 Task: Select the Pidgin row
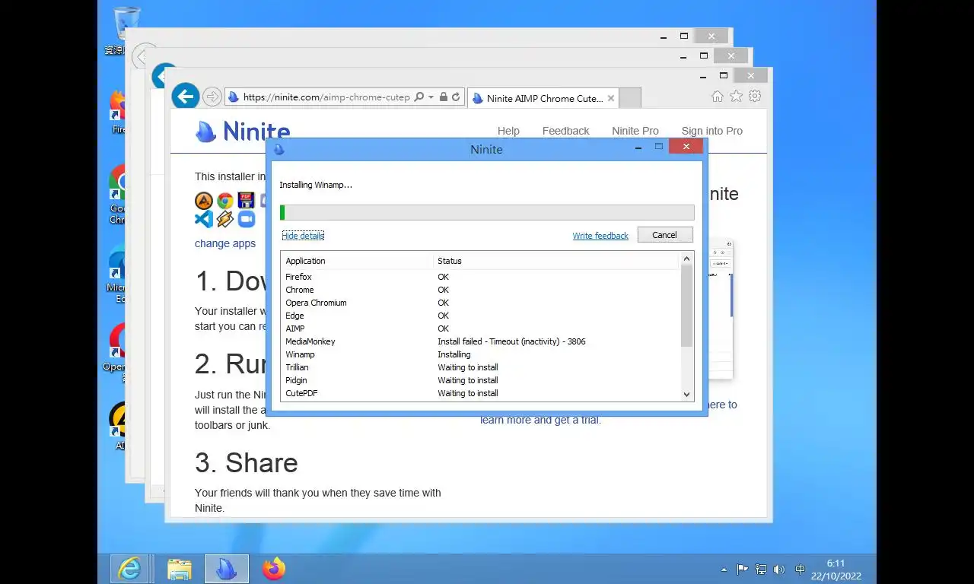click(480, 380)
